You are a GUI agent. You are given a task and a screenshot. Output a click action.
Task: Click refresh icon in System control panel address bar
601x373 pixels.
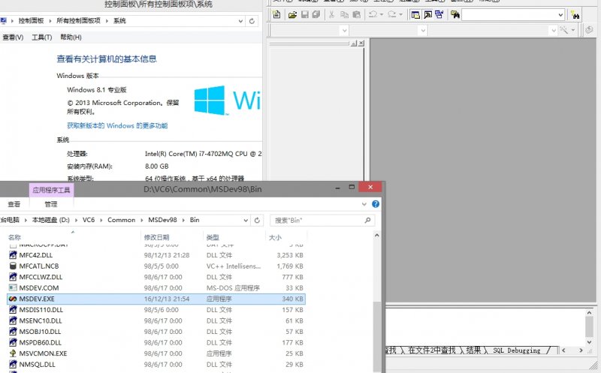click(x=252, y=21)
